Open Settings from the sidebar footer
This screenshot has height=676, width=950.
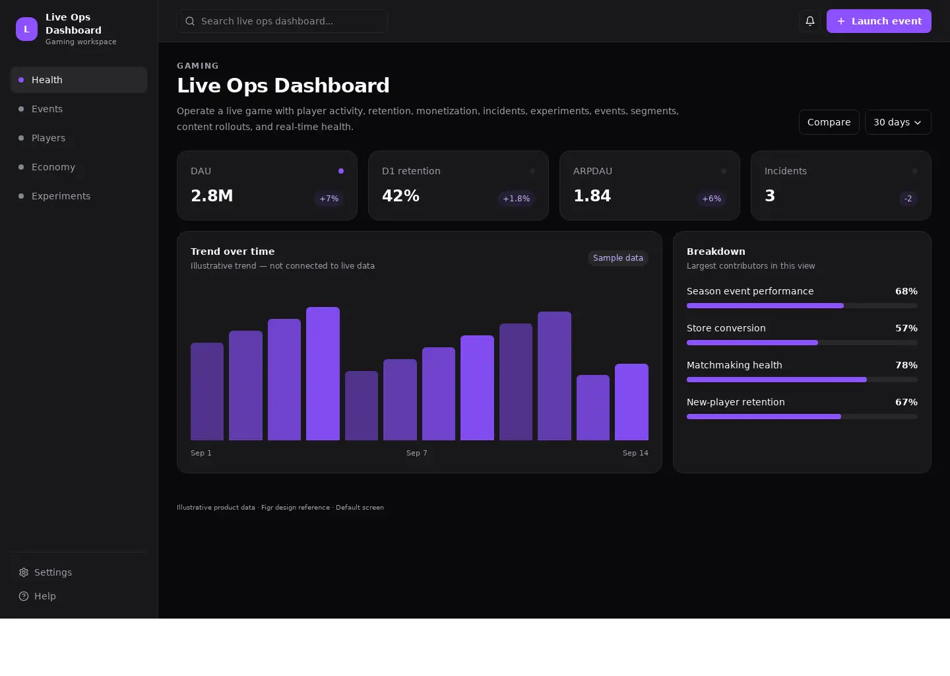coord(79,572)
